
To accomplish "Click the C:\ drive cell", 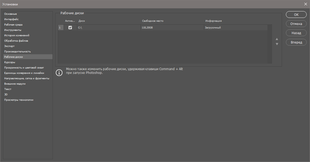I will pyautogui.click(x=109, y=28).
